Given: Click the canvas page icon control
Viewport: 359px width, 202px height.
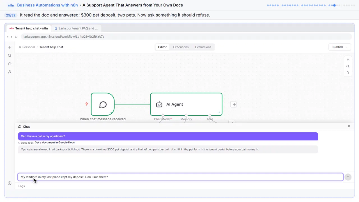Looking at the screenshot, I should click(348, 73).
